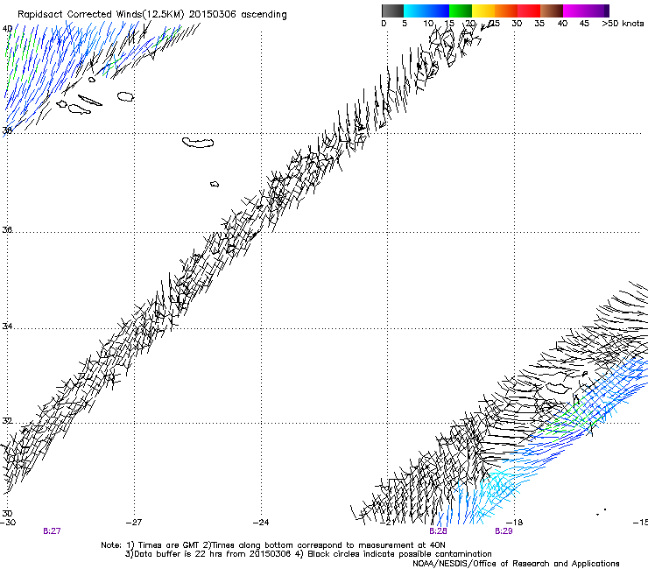Click the green 15-20 knots color segment
Image resolution: width=648 pixels, height=569 pixels.
[461, 11]
